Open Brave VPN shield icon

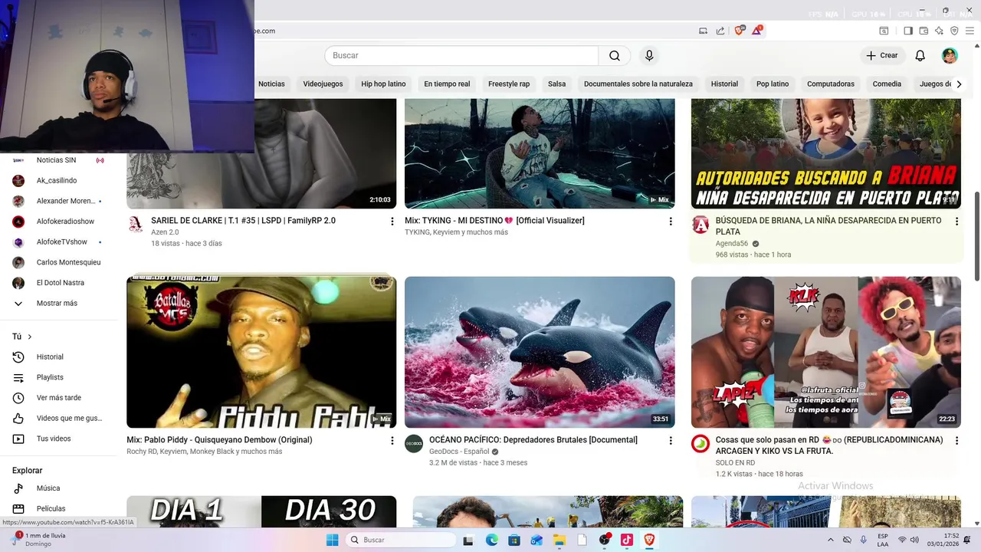[954, 31]
